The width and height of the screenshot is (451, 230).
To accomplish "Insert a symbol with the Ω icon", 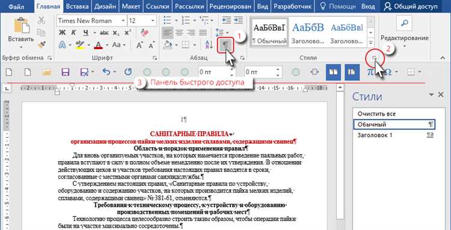I will (x=387, y=72).
